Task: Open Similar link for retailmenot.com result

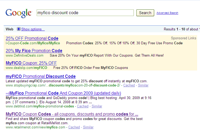Action: point(88,127)
